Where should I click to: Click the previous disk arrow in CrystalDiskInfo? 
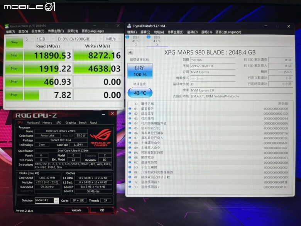130,52
